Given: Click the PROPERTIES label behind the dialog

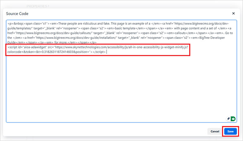Looking at the screenshot, I should pyautogui.click(x=37, y=6).
